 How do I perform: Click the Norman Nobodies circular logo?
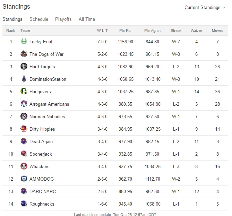pyautogui.click(x=24, y=116)
